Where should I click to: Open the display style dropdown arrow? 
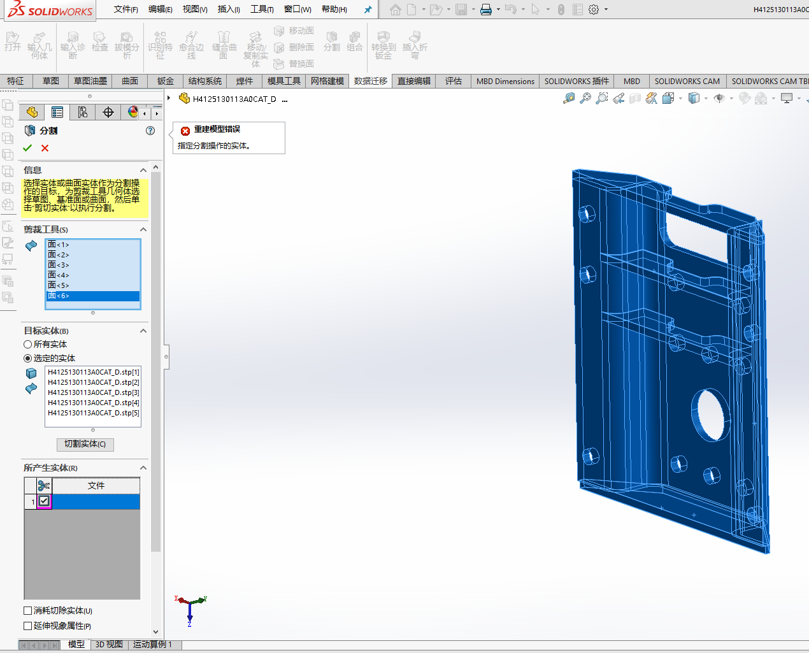point(706,98)
